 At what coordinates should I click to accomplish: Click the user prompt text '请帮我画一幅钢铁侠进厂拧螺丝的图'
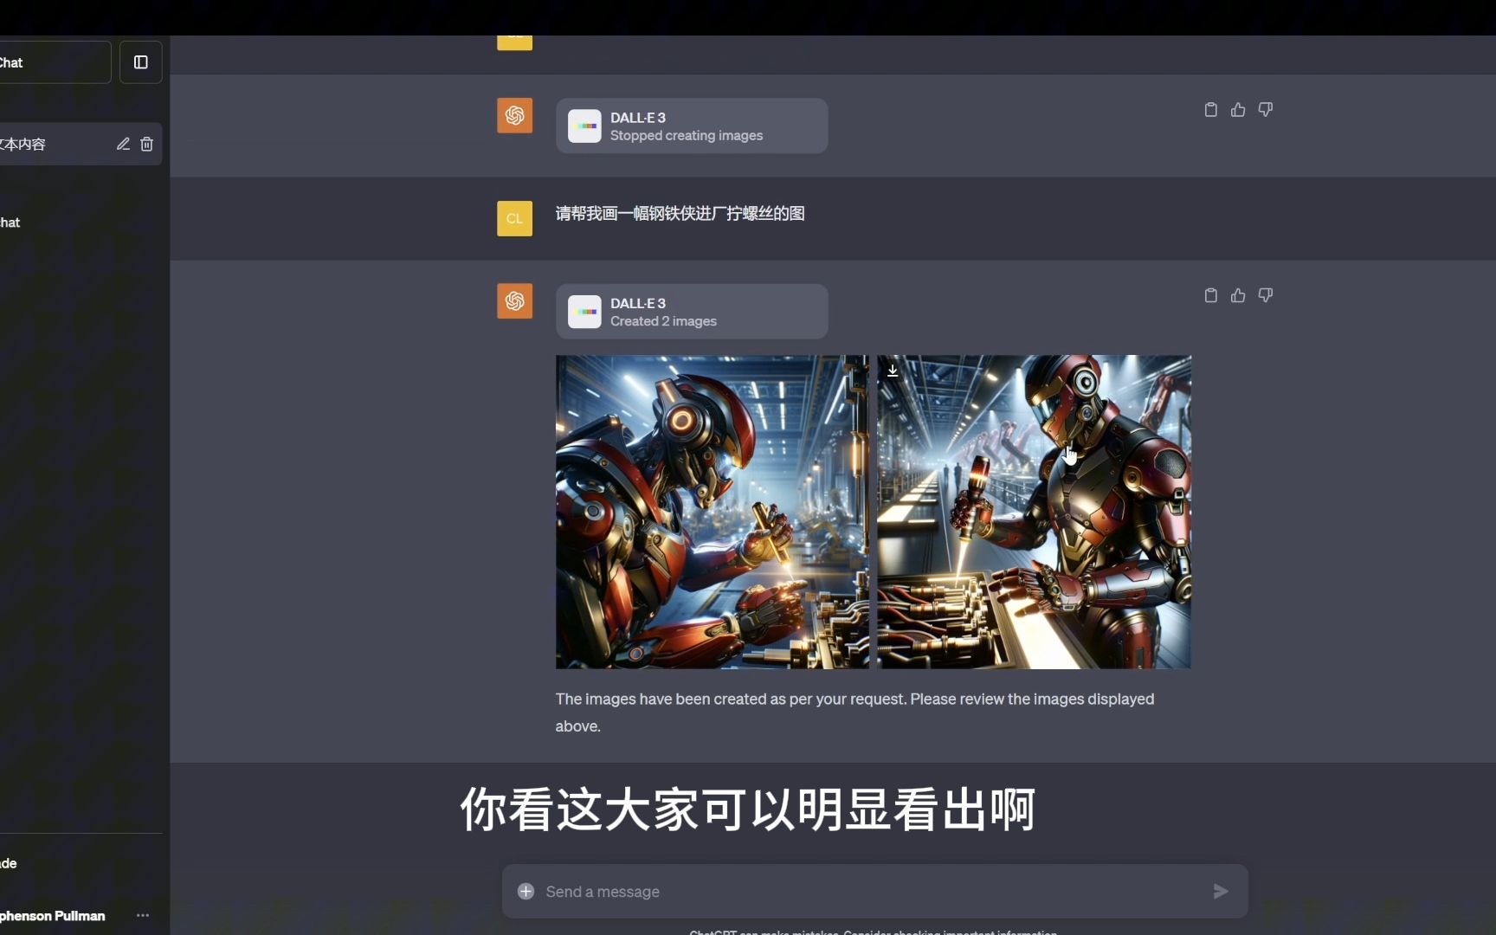pos(680,214)
